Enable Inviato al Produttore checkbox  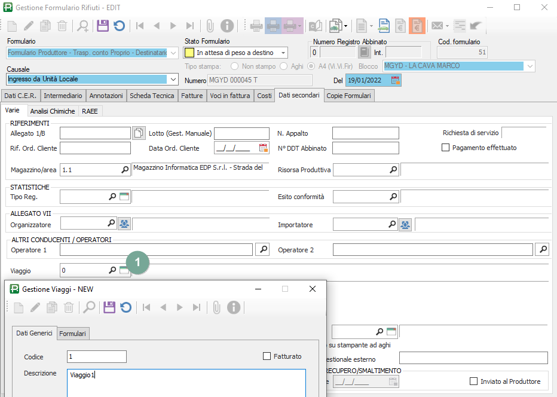pos(474,381)
